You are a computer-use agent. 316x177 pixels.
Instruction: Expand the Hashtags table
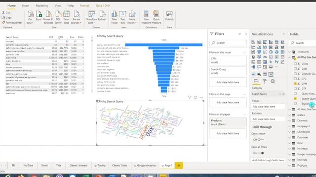pyautogui.click(x=290, y=148)
